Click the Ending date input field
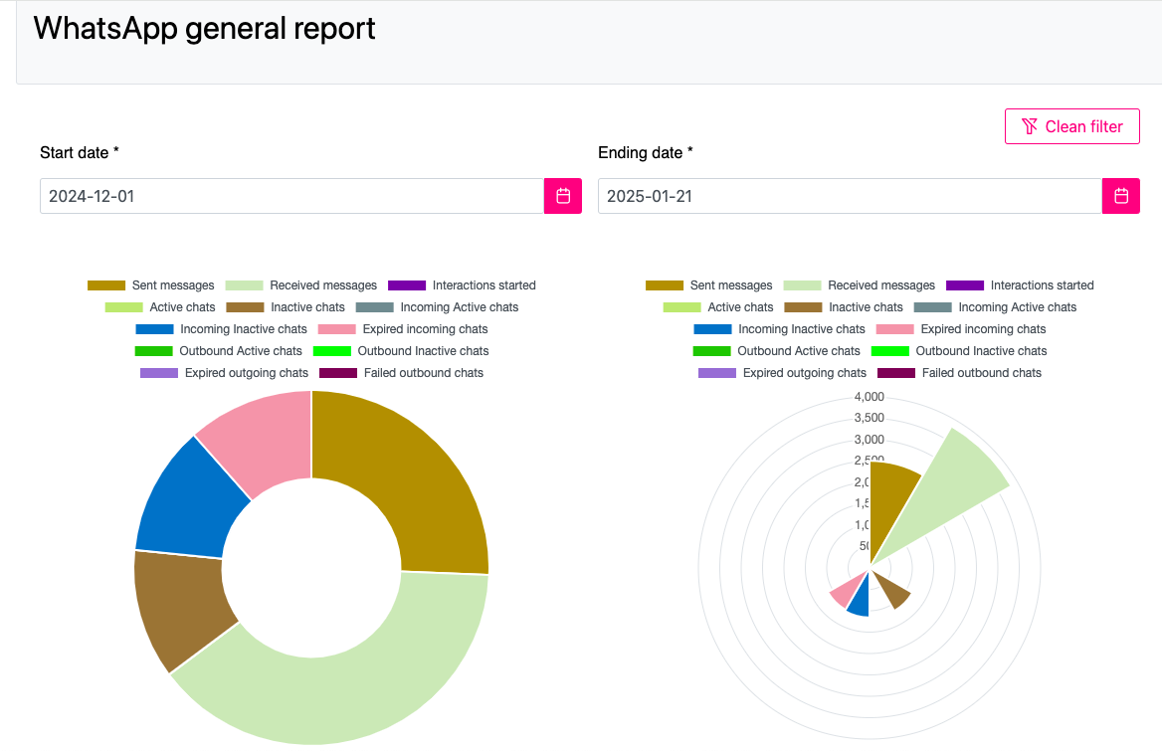The height and width of the screenshot is (751, 1162). 850,196
